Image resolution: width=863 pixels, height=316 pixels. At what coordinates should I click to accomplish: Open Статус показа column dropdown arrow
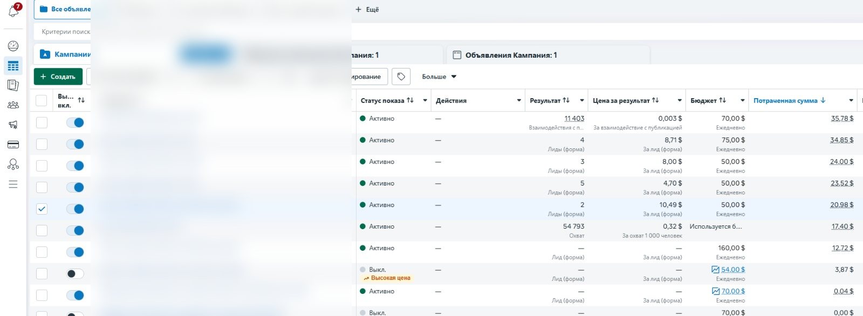point(425,100)
